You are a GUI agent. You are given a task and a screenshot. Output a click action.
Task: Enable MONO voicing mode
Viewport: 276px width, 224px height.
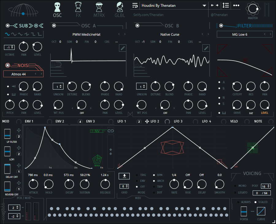point(236,186)
